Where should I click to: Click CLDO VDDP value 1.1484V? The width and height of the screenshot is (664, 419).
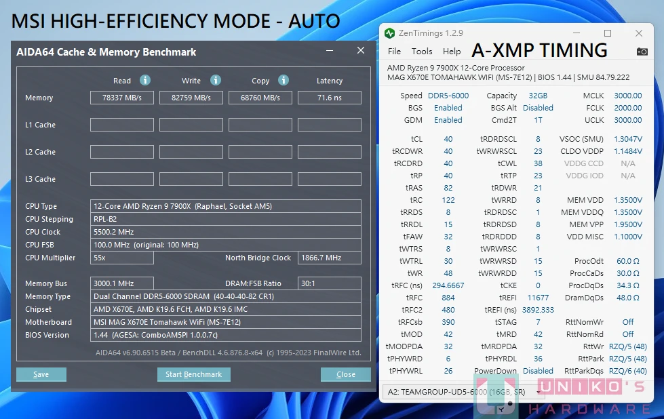[628, 151]
